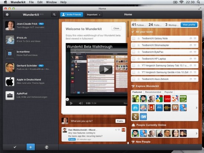The height and width of the screenshot is (153, 204).
Task: Open the ApfelPad workspace in sidebar
Action: pyautogui.click(x=31, y=95)
